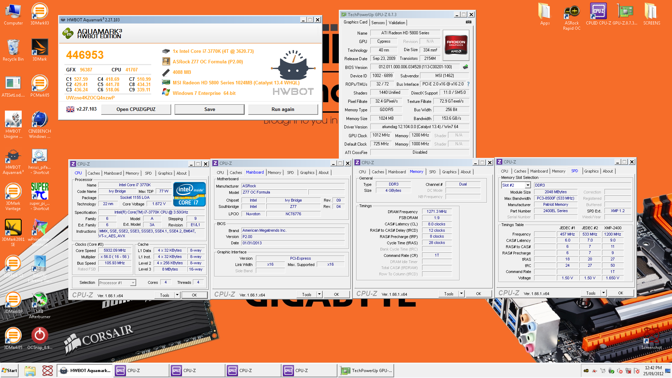Click the Part Number 2400EL Series field
Image resolution: width=672 pixels, height=378 pixels.
555,211
